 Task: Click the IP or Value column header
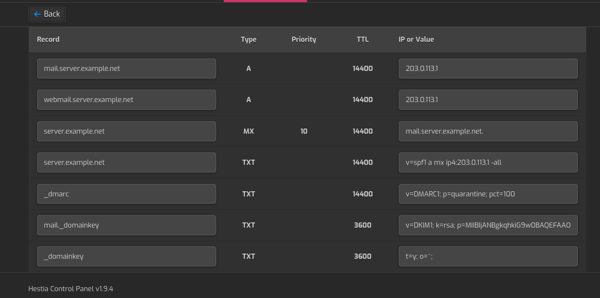coord(416,39)
